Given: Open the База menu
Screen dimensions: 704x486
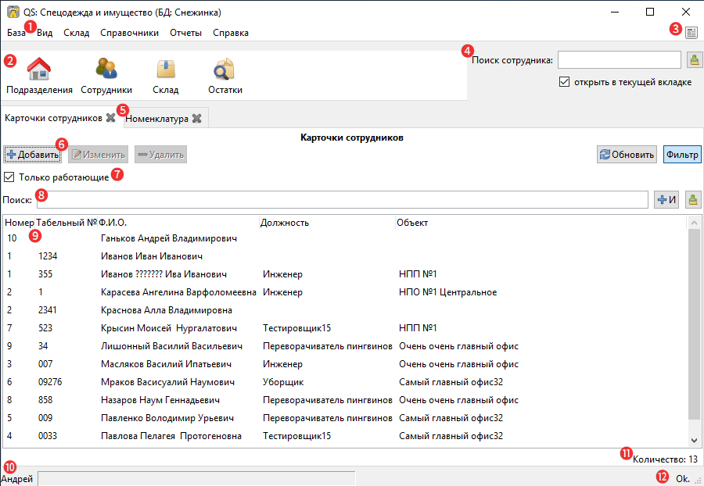Looking at the screenshot, I should point(16,33).
